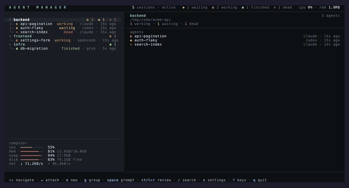Click dead cross count on backend row
The image size is (349, 188).
click(x=111, y=20)
